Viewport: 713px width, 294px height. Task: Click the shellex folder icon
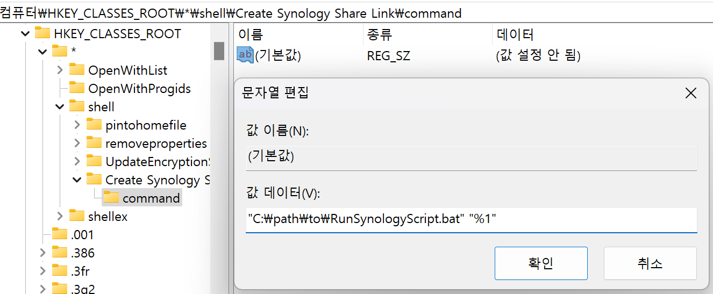(77, 216)
